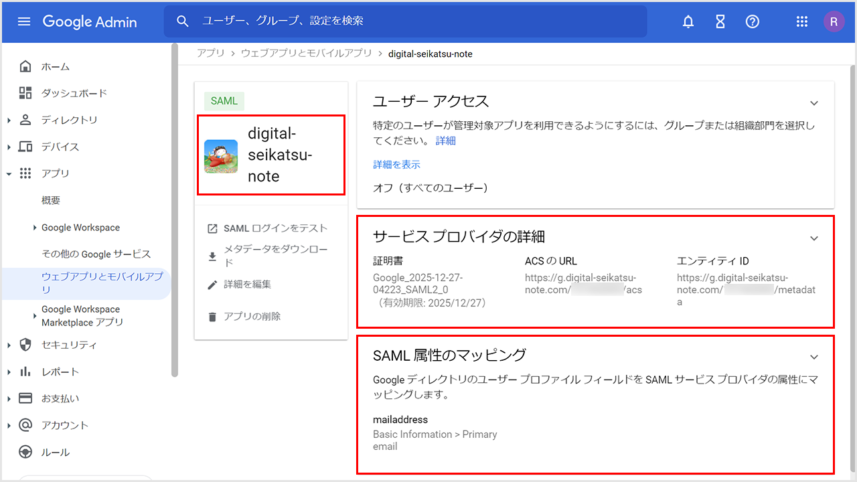This screenshot has height=482, width=857.
Task: Click the delete app trash icon
Action: click(212, 317)
